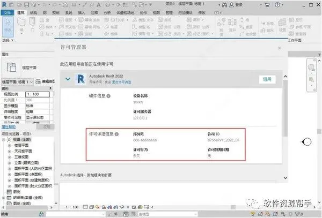Click the Revit R application logo
This screenshot has height=218, width=322.
click(4, 4)
